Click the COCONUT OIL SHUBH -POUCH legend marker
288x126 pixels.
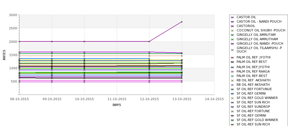pyautogui.click(x=232, y=31)
